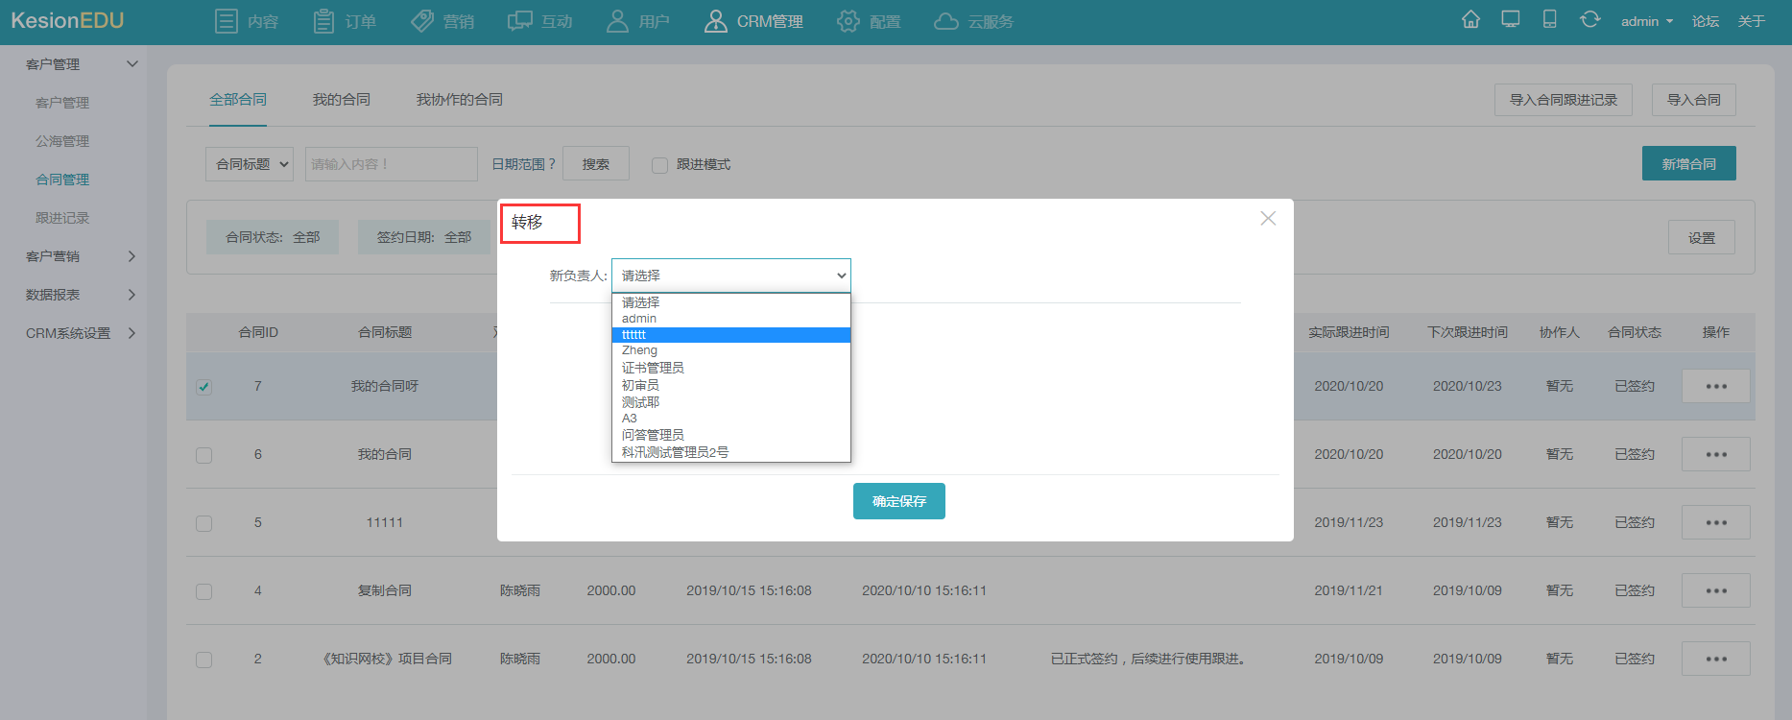Uncheck the checkbox for contract 7
1792x720 pixels.
[203, 387]
